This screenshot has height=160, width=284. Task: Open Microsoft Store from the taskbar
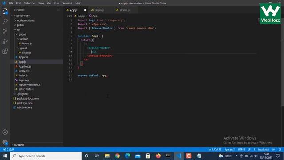[148, 156]
